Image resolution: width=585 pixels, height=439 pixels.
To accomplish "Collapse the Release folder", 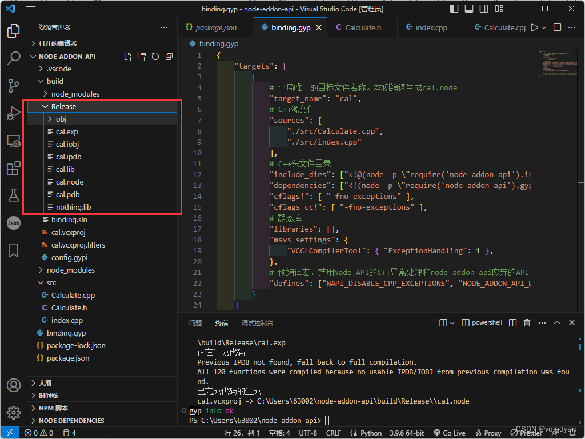I will [x=45, y=106].
